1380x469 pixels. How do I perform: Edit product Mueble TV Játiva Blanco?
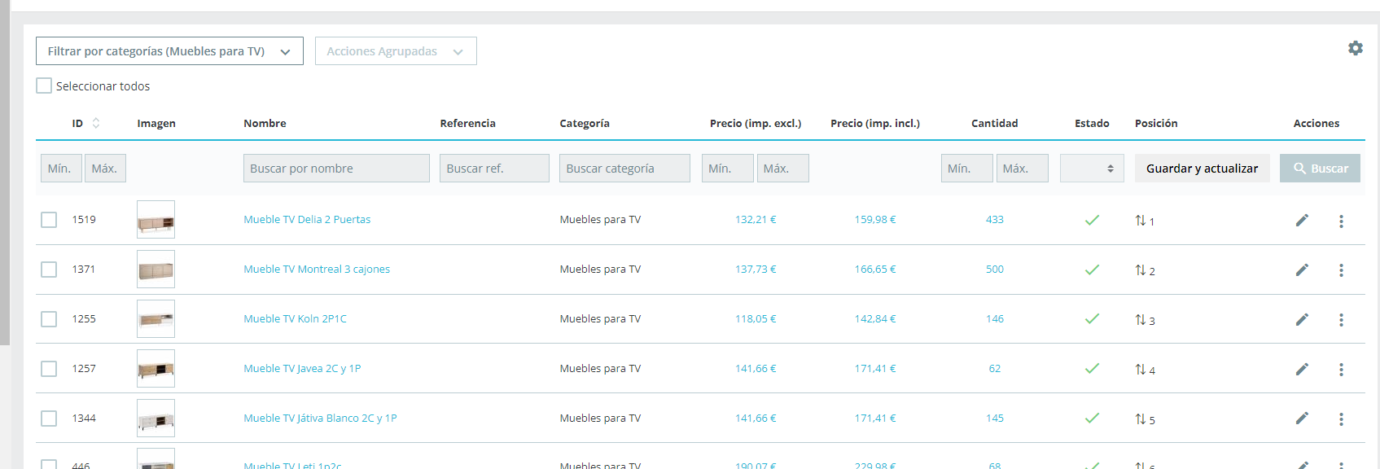click(1302, 419)
